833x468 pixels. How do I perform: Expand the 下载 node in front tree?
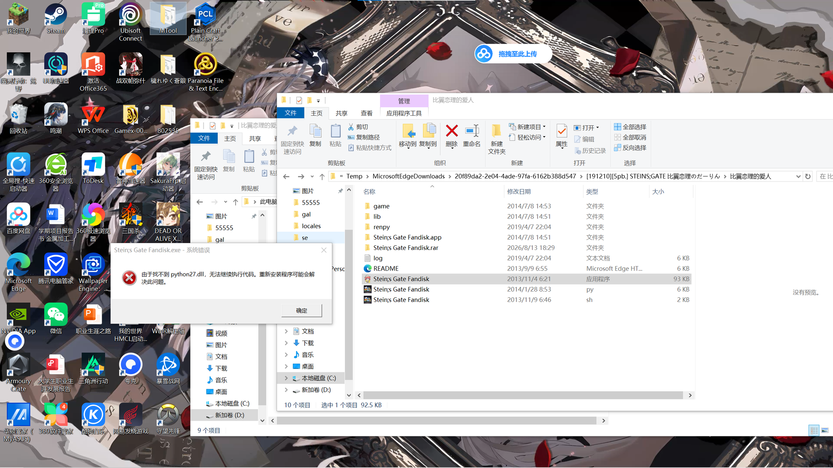286,343
